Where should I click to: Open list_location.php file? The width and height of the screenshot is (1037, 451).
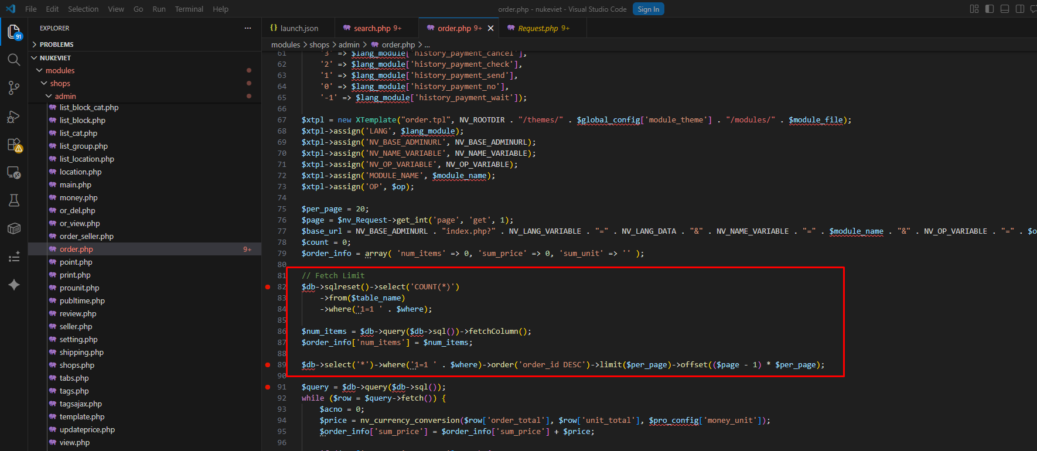tap(145, 159)
